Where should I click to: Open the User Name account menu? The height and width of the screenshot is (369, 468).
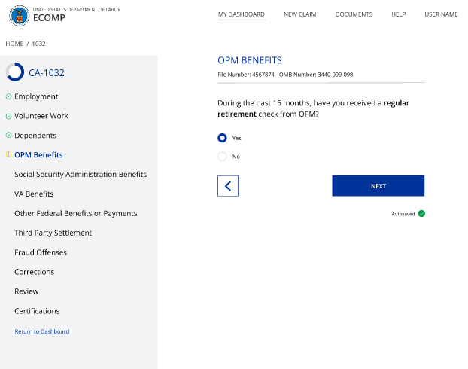coord(441,14)
